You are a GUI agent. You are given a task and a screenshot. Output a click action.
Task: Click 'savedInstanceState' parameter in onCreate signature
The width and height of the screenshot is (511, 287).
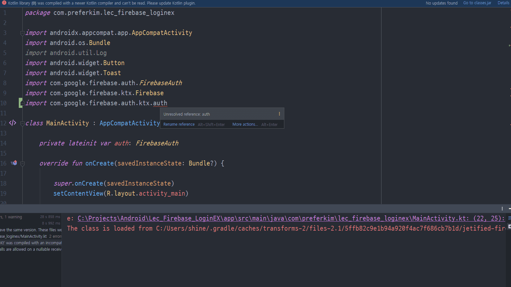click(149, 163)
